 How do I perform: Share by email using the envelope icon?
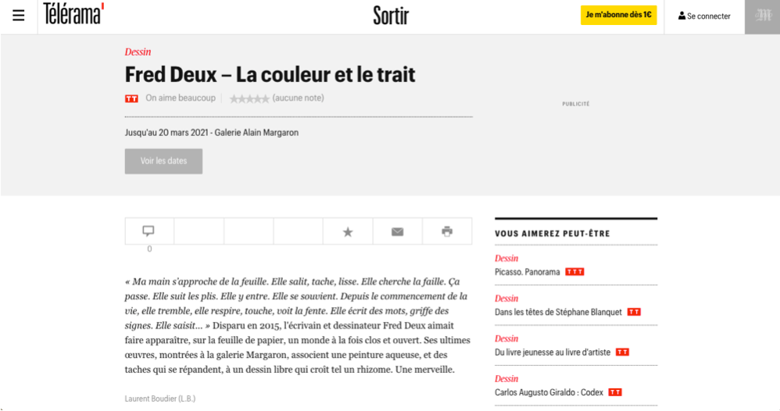coord(398,231)
